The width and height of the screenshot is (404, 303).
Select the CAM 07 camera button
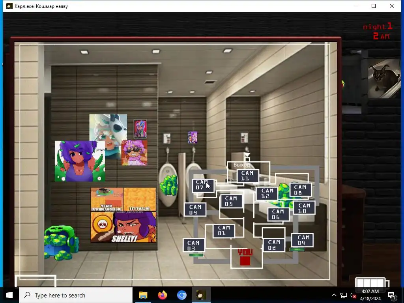point(203,185)
